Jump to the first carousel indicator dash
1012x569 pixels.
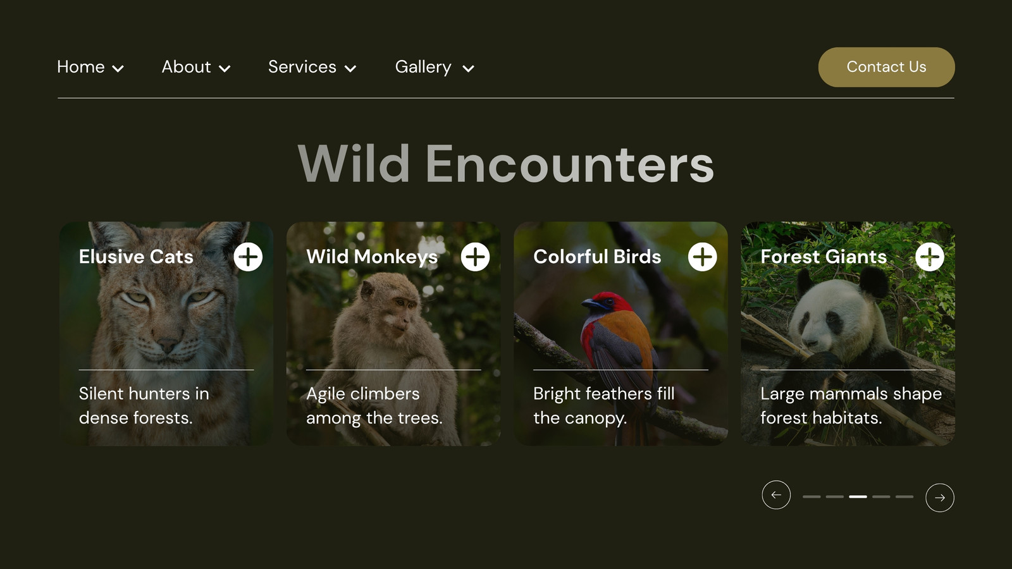coord(811,497)
